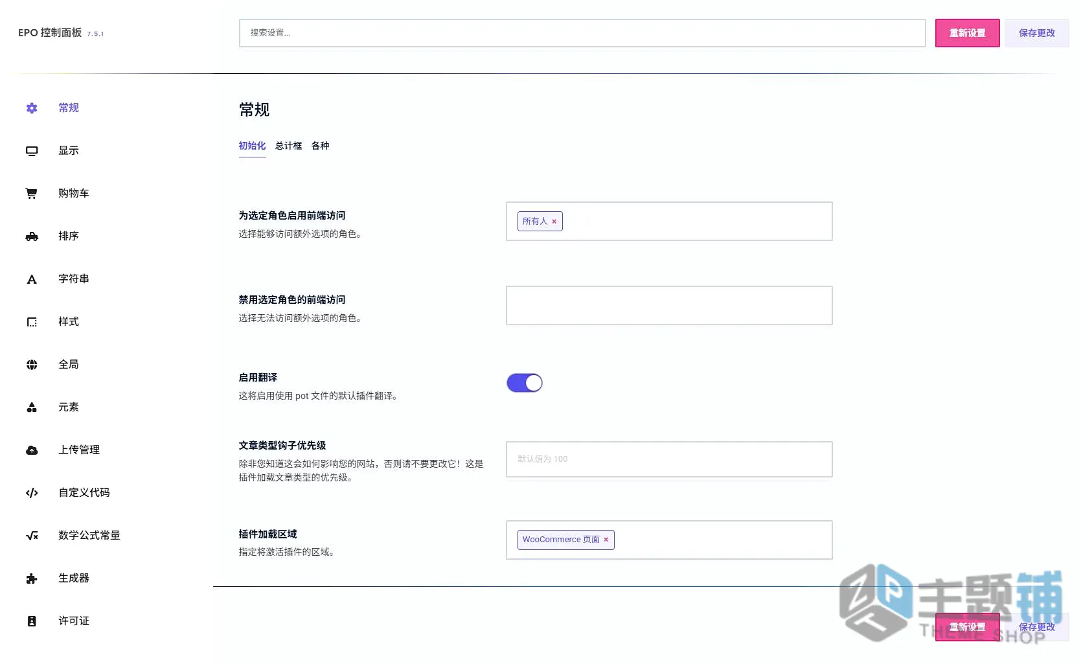Focus the 搜索设置 search field

coord(582,33)
